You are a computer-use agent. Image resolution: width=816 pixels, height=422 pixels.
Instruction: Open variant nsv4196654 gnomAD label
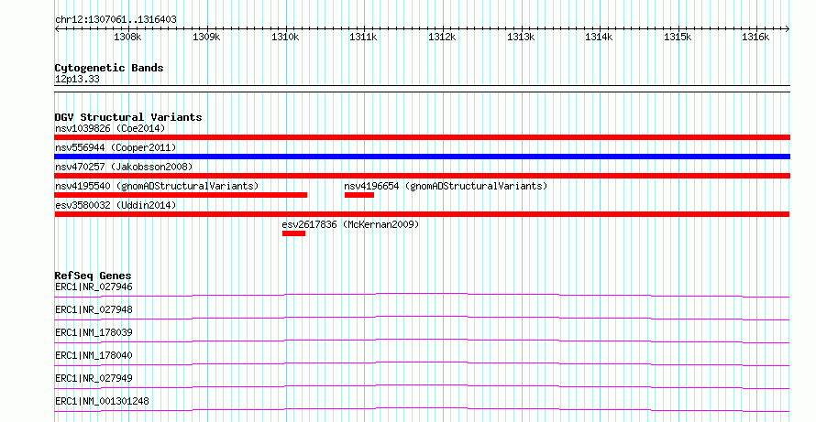click(x=446, y=186)
